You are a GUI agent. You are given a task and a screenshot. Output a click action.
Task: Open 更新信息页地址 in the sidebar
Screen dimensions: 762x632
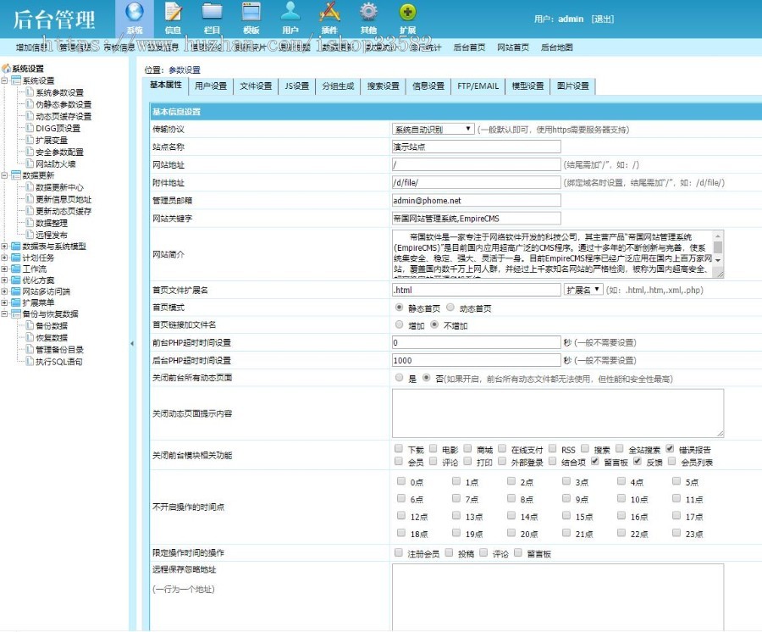click(63, 199)
